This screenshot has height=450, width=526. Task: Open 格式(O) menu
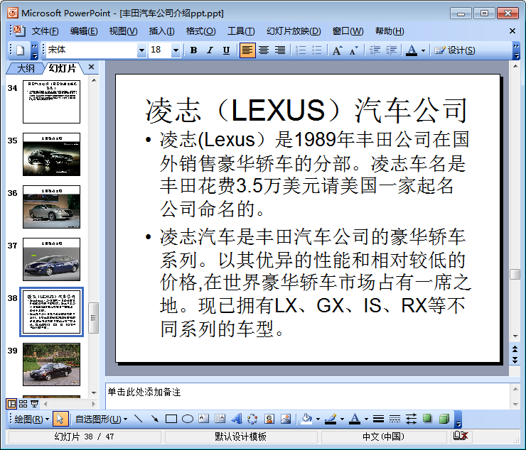point(200,31)
